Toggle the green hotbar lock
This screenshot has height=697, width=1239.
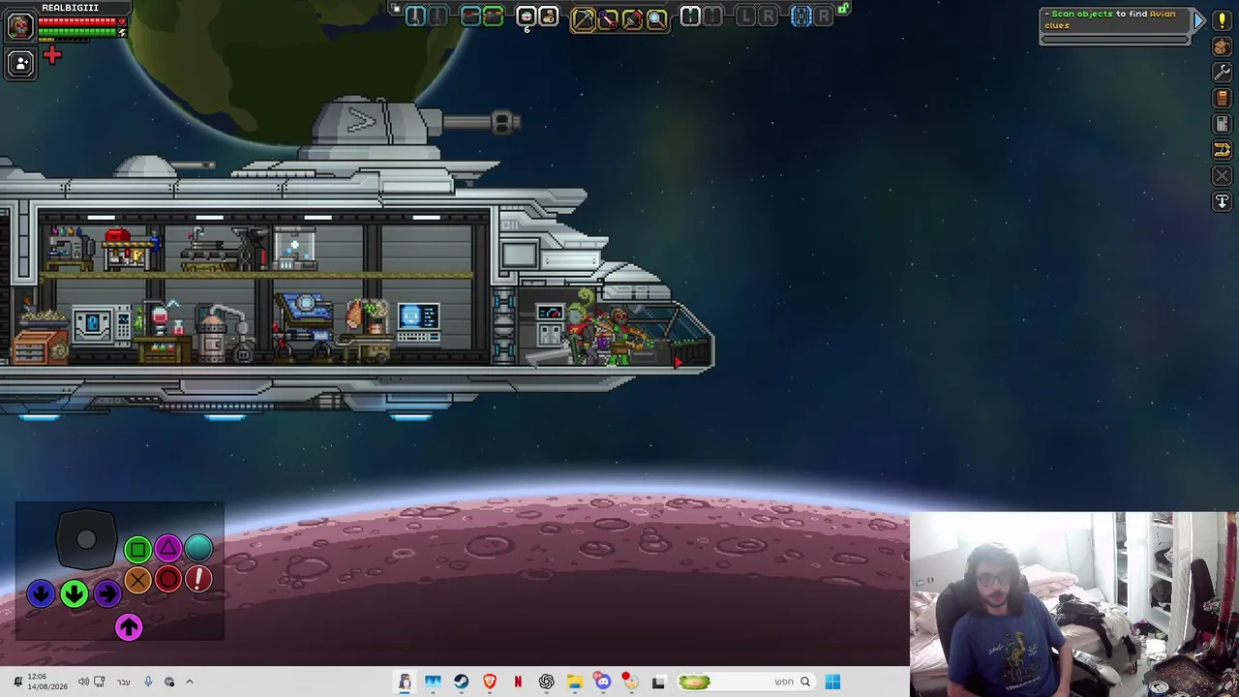(x=843, y=10)
